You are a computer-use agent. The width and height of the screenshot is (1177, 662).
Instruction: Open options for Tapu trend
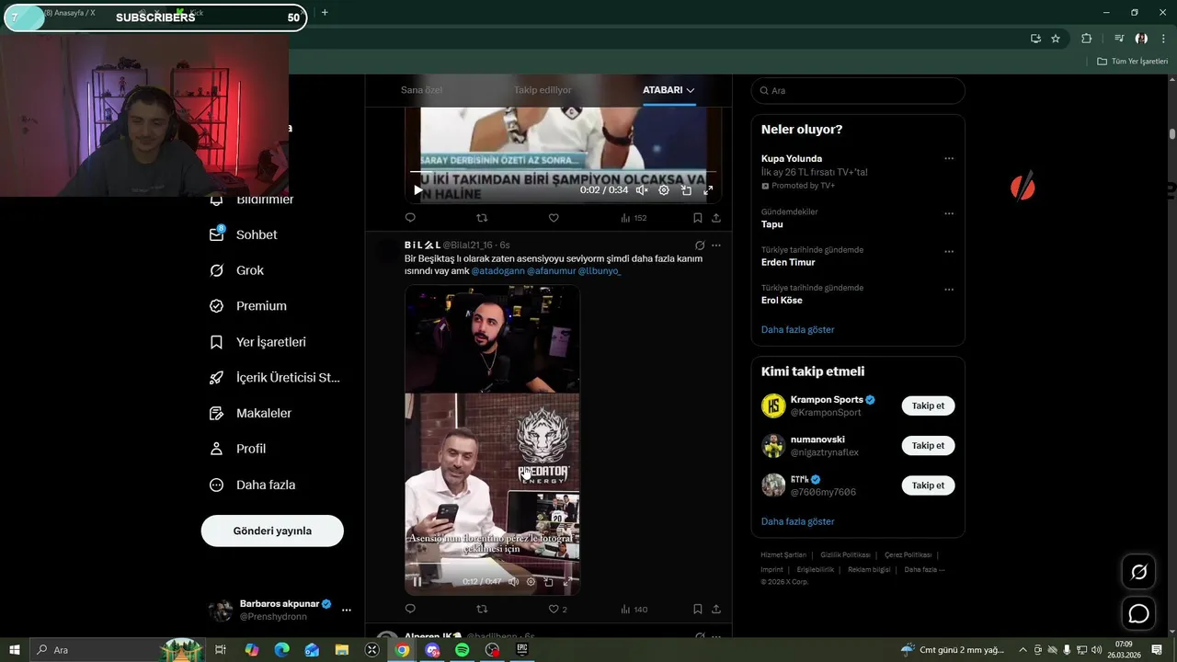pos(949,213)
